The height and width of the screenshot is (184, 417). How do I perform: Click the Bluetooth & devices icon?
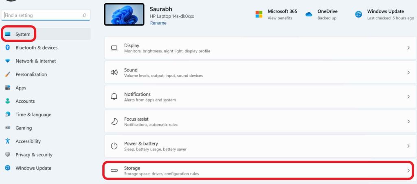[x=8, y=48]
